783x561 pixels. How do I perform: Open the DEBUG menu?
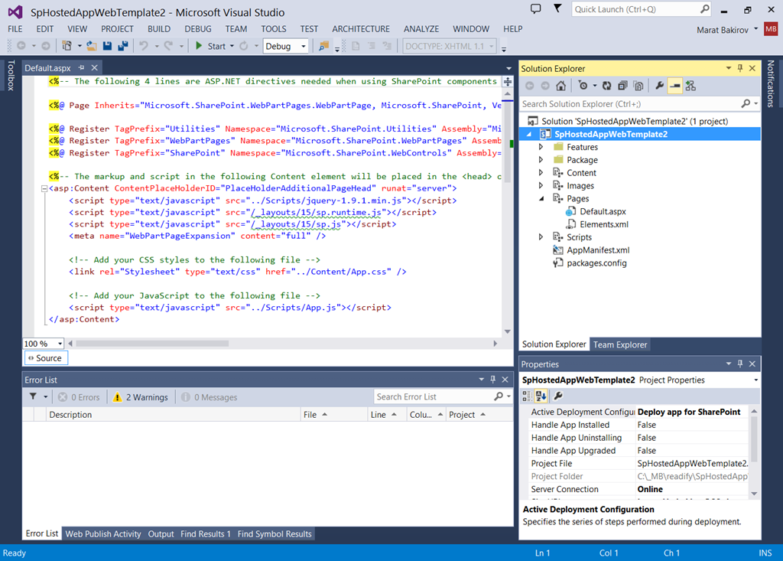pos(198,29)
